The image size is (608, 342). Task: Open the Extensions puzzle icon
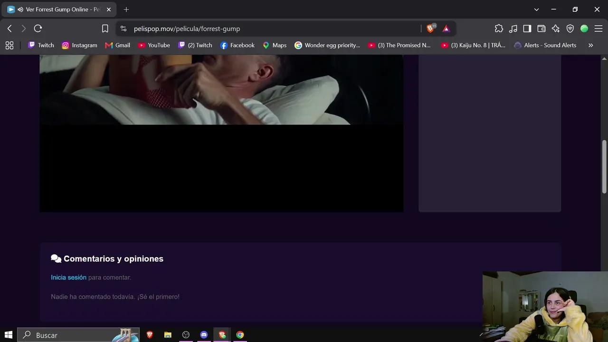(499, 28)
